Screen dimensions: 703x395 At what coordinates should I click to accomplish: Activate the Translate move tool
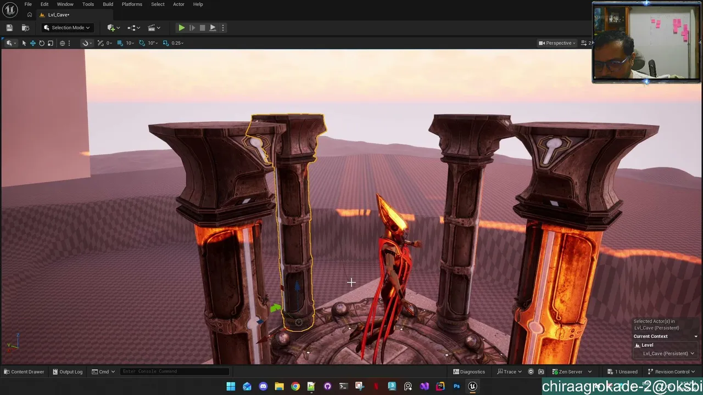pos(33,43)
